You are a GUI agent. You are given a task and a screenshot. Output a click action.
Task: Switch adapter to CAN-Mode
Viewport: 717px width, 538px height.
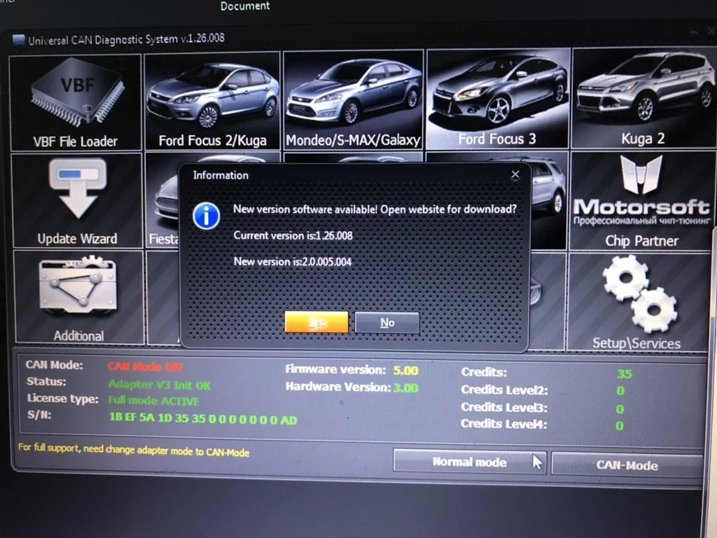click(627, 466)
